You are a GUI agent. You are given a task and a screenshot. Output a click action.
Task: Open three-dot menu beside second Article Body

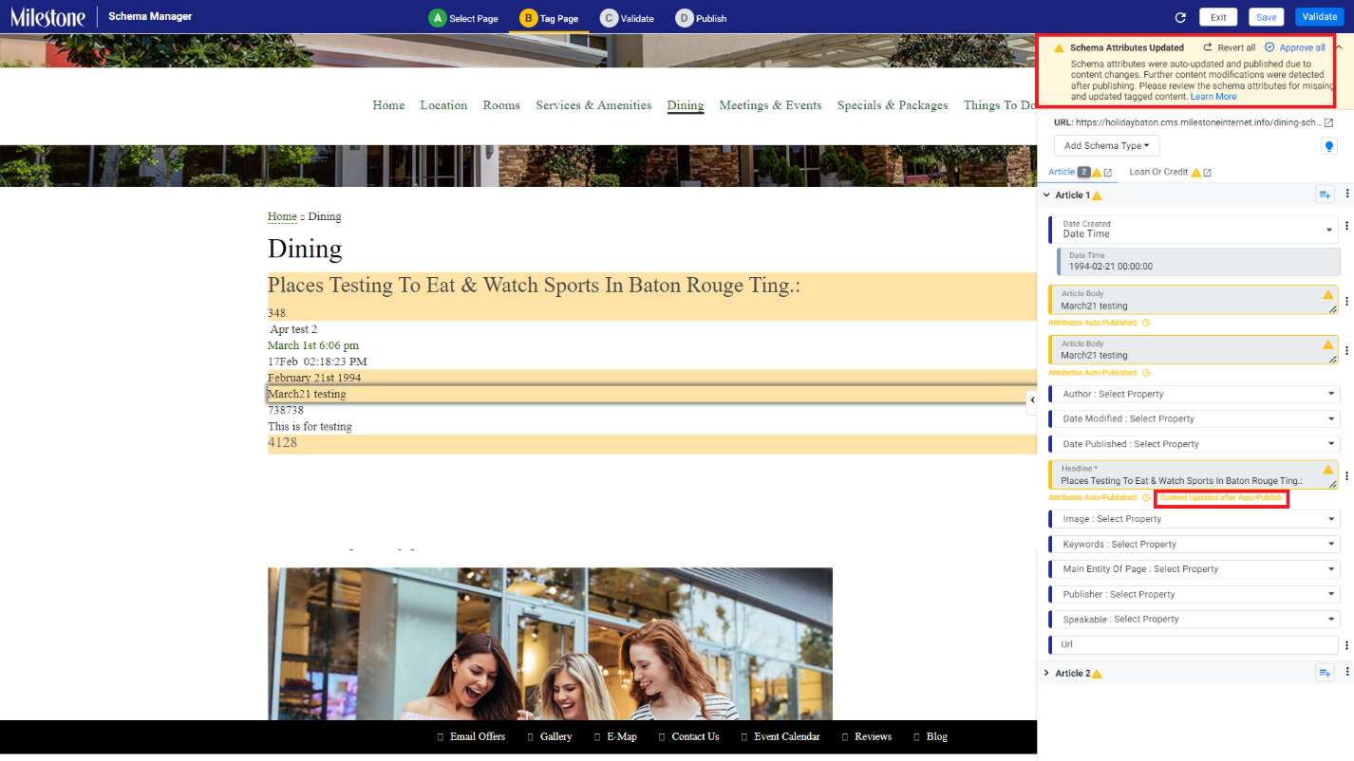pos(1346,350)
